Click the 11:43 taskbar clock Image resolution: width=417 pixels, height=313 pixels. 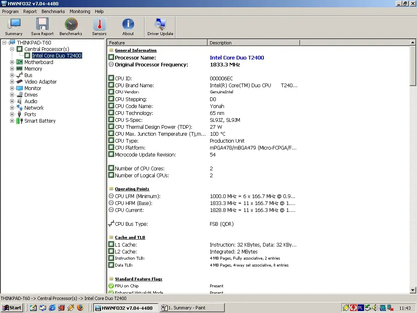[x=405, y=308]
